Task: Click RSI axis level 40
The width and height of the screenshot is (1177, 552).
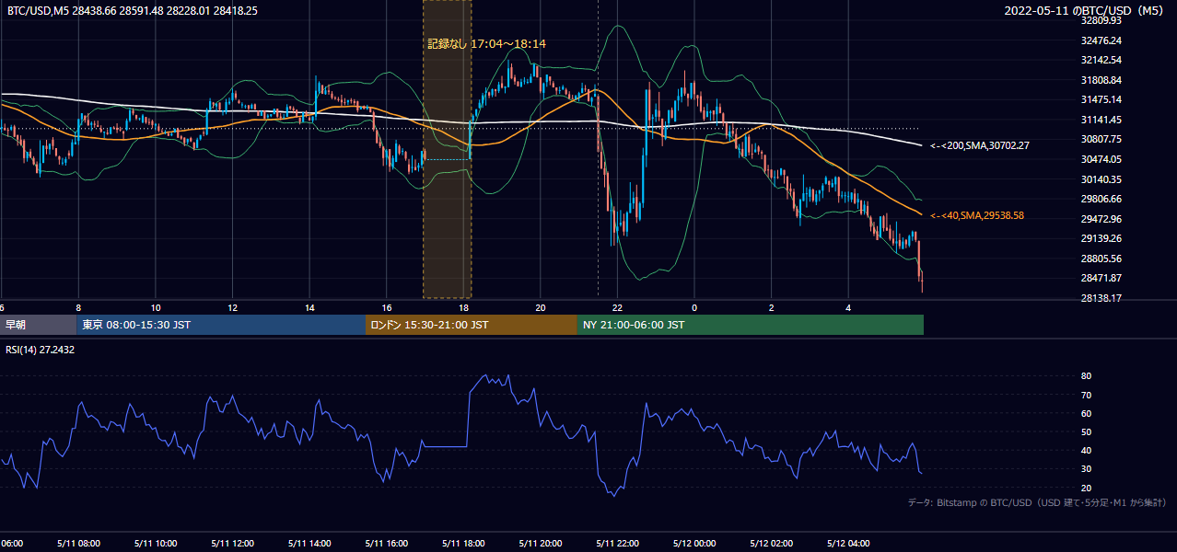Action: click(1086, 450)
